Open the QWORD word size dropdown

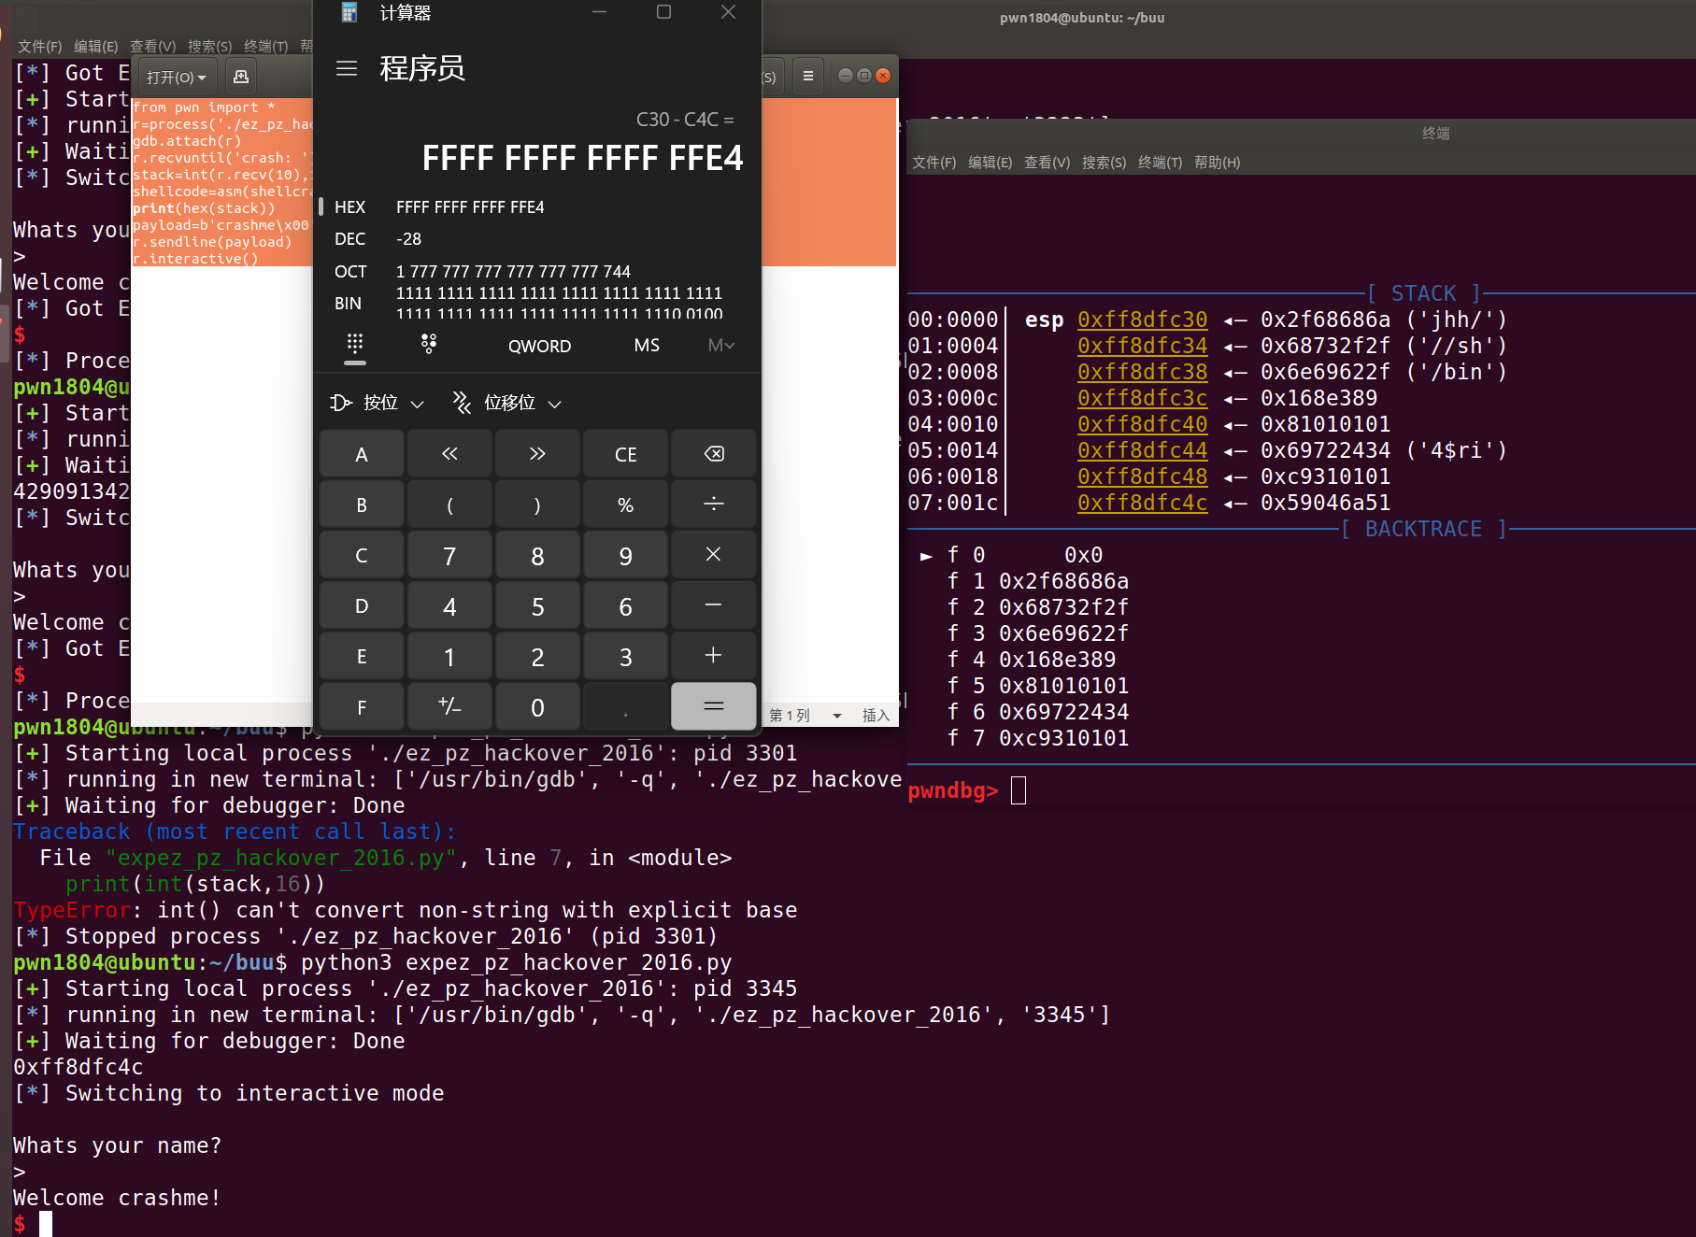[x=539, y=345]
